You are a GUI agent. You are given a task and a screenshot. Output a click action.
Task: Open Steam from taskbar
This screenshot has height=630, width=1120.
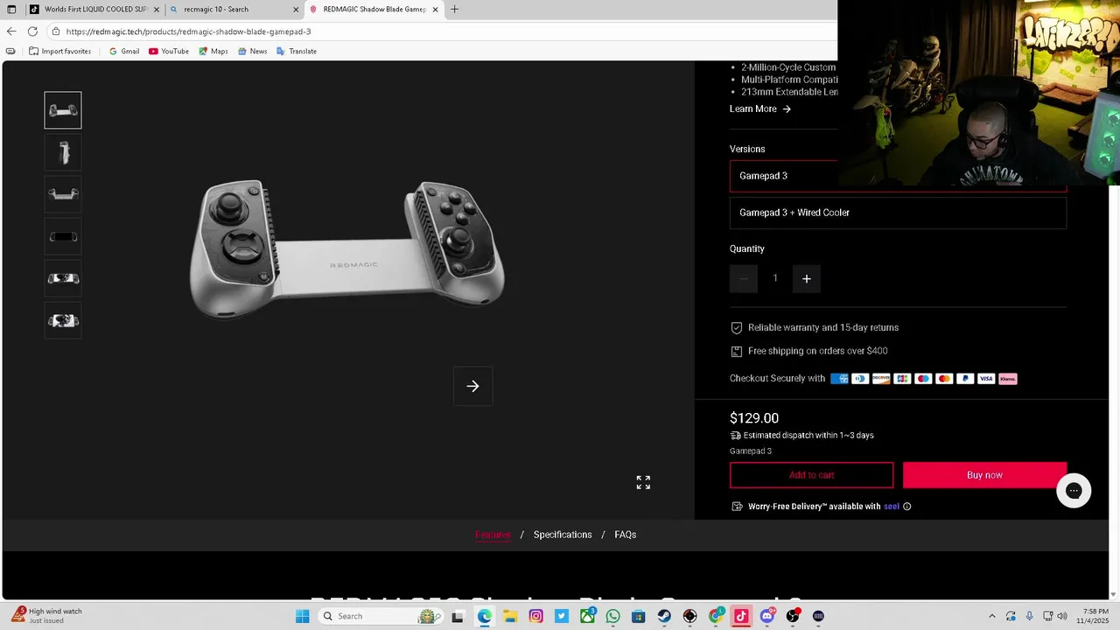(664, 616)
